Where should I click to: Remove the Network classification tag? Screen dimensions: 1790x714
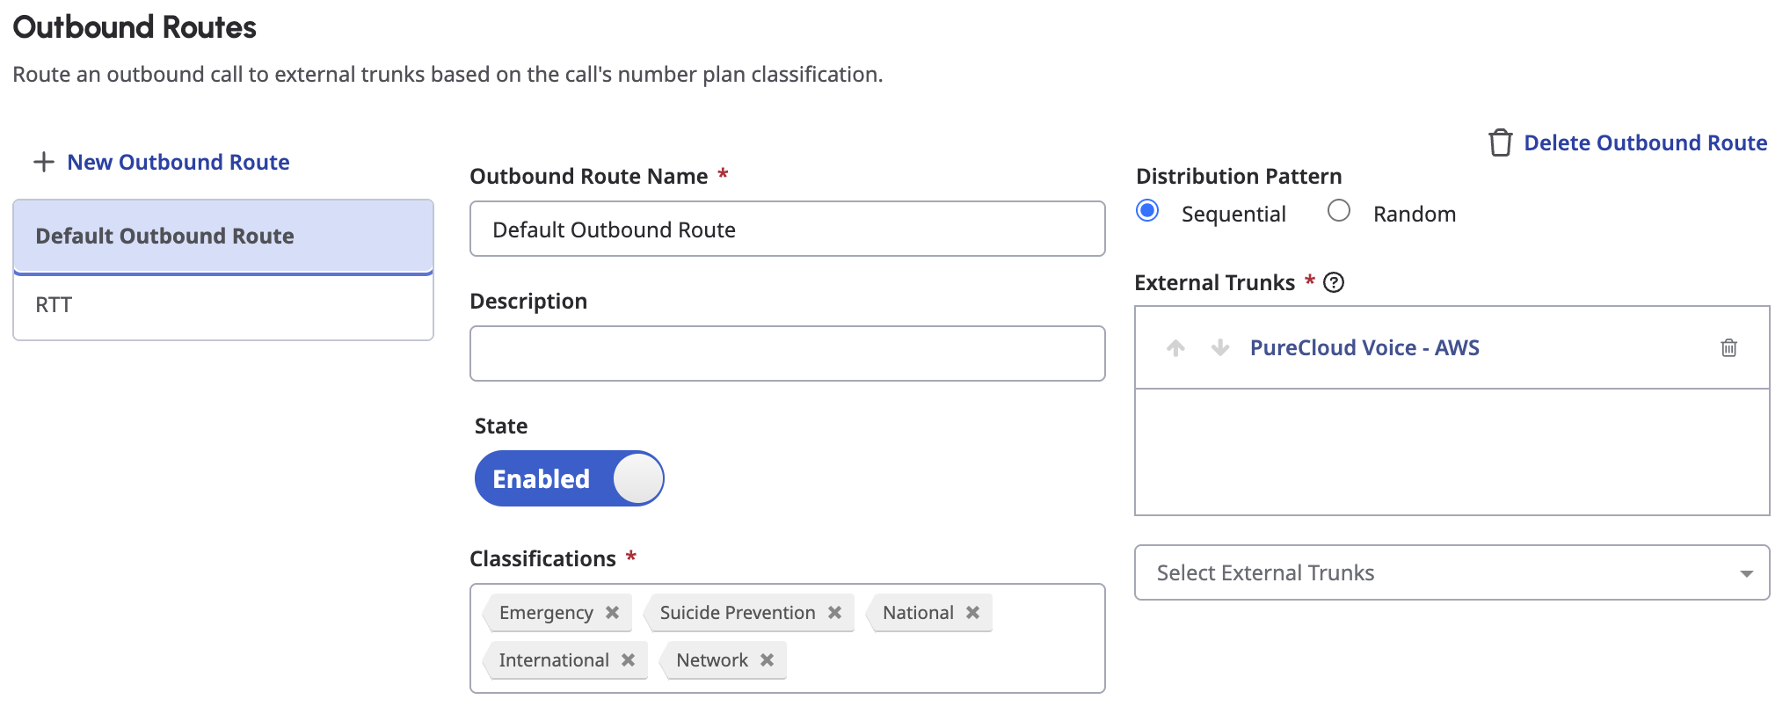tap(768, 660)
